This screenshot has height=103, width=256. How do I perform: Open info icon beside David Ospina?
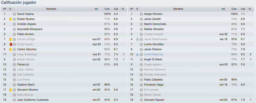click(14, 14)
